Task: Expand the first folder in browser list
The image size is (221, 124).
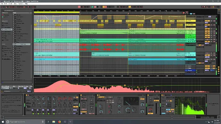Action: point(13,15)
